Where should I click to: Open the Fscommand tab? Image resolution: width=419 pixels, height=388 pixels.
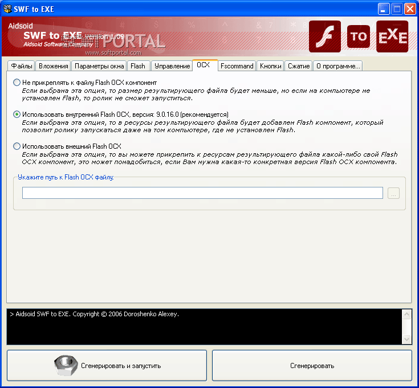tap(237, 66)
